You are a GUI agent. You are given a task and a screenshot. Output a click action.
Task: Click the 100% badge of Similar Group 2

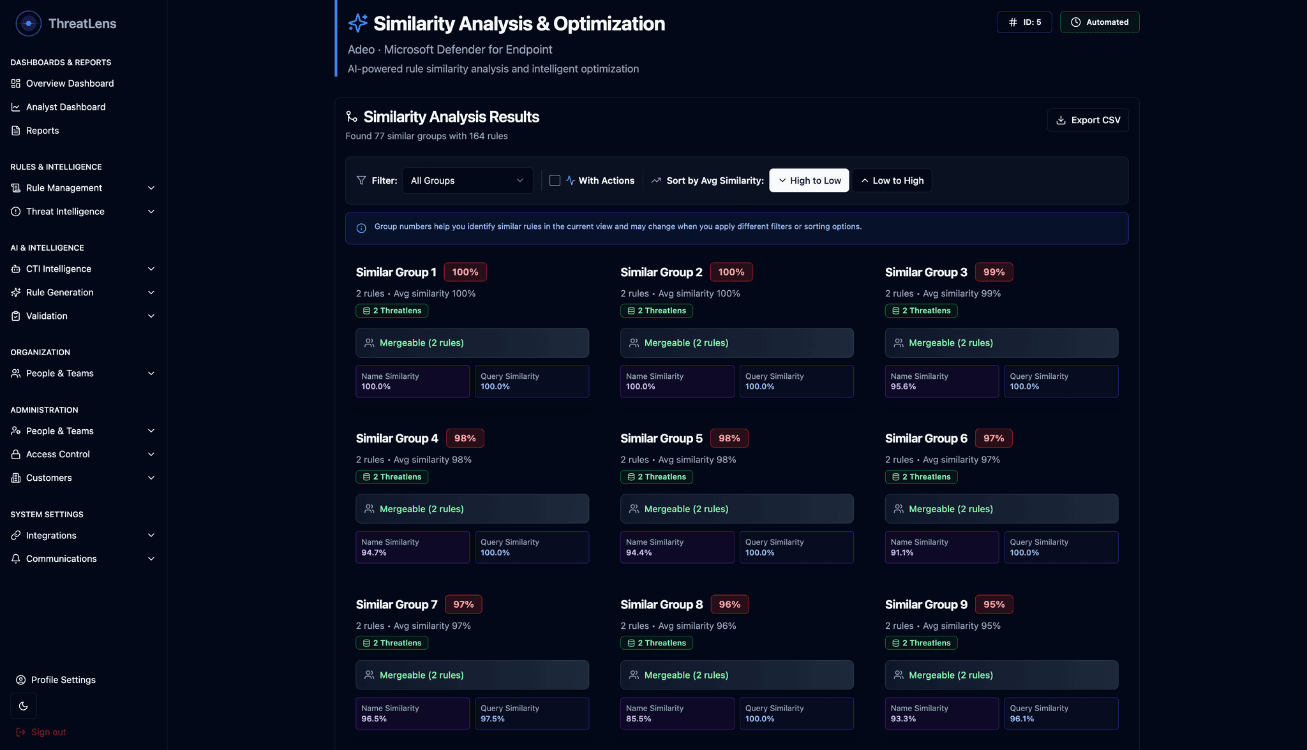point(731,272)
